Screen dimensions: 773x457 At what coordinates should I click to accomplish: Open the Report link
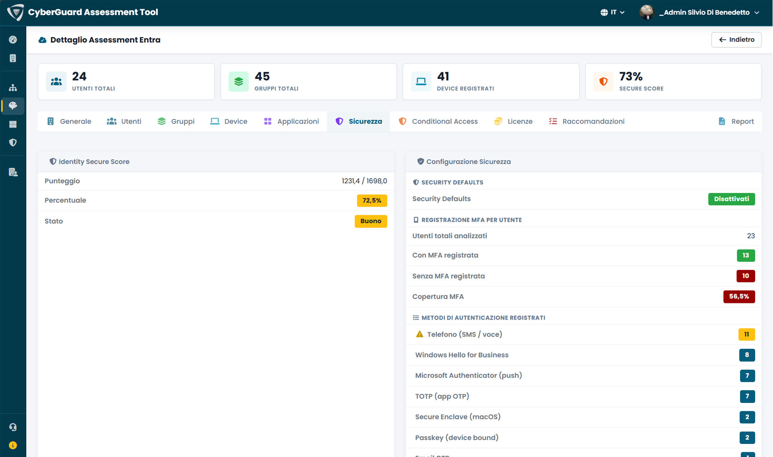(736, 121)
